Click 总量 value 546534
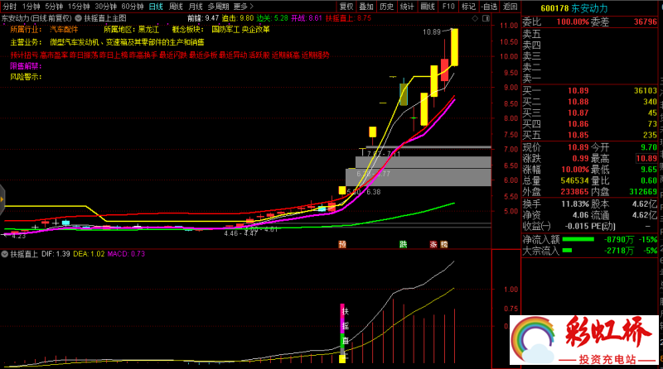663x369 pixels. click(574, 180)
